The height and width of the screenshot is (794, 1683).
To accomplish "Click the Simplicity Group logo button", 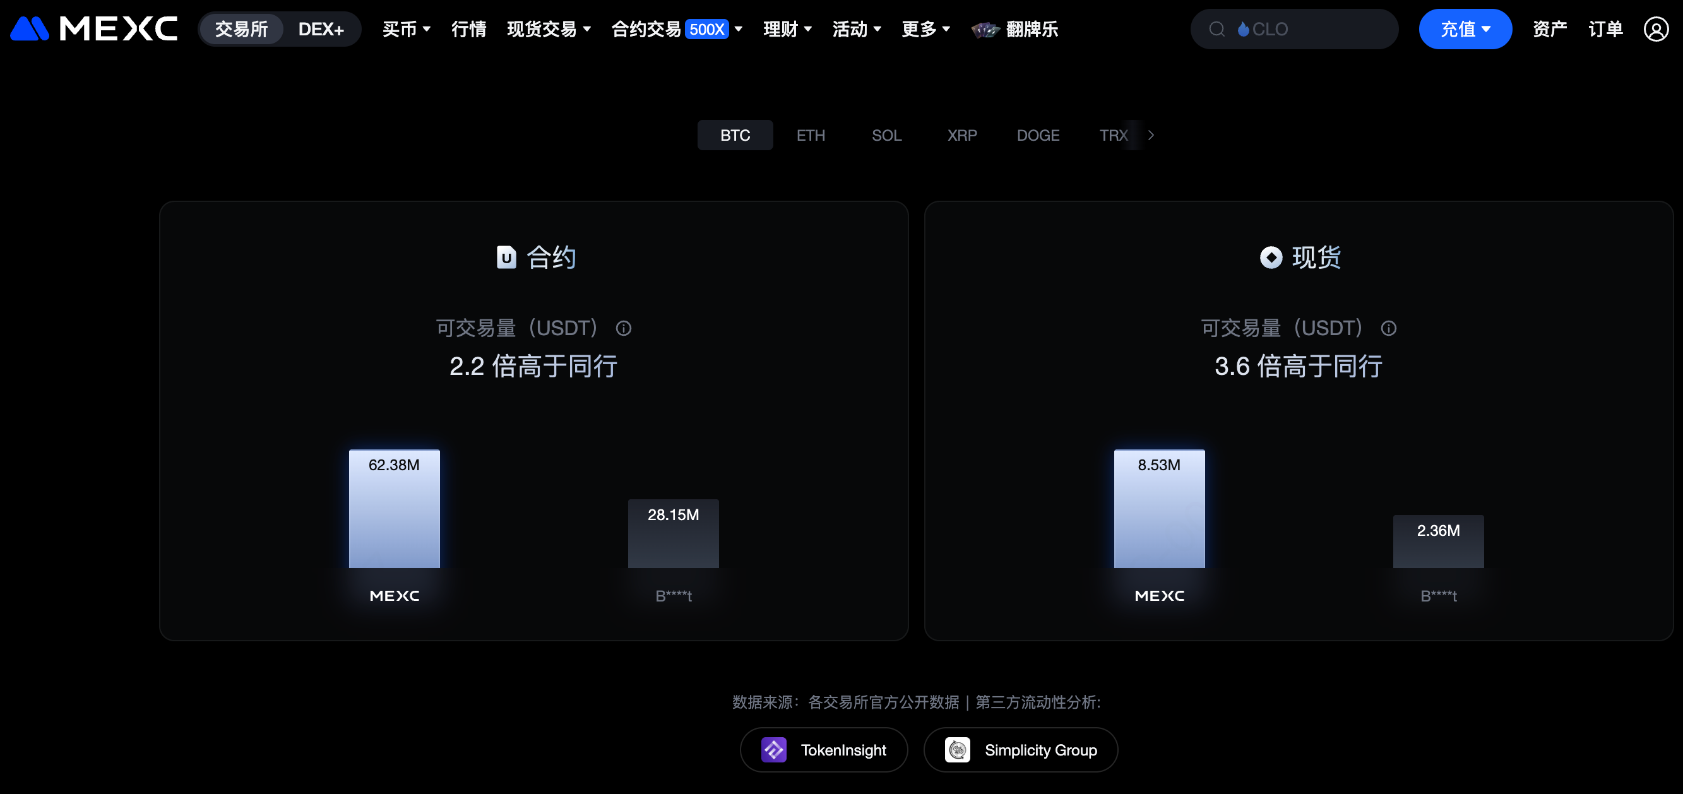I will 1020,750.
